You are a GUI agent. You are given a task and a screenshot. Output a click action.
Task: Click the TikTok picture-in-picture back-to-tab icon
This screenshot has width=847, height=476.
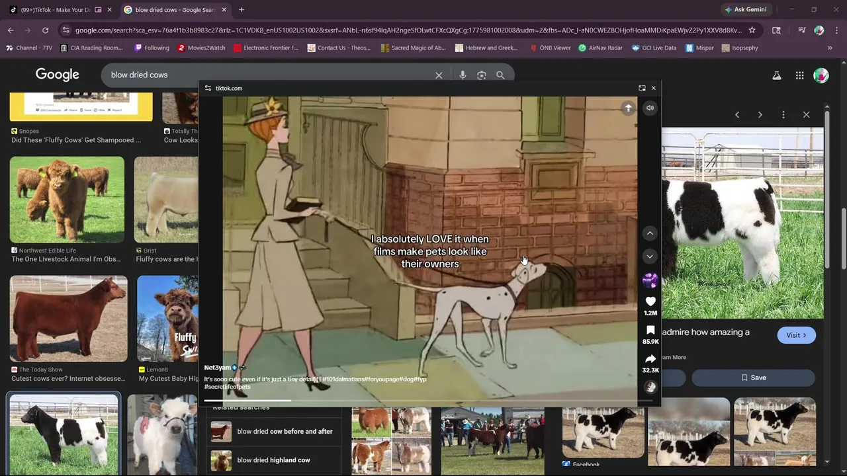point(642,88)
